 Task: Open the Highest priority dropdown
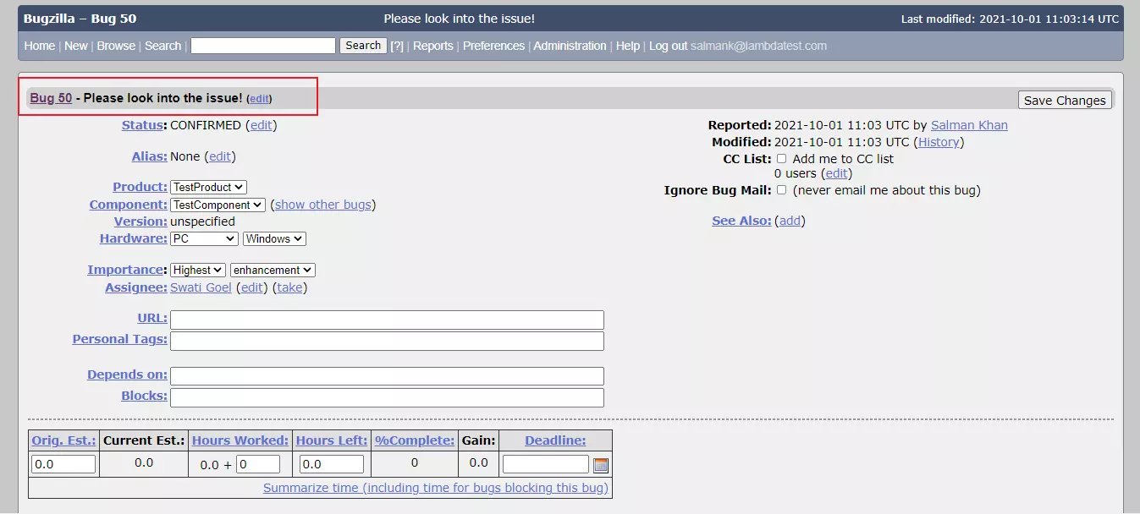pos(198,271)
